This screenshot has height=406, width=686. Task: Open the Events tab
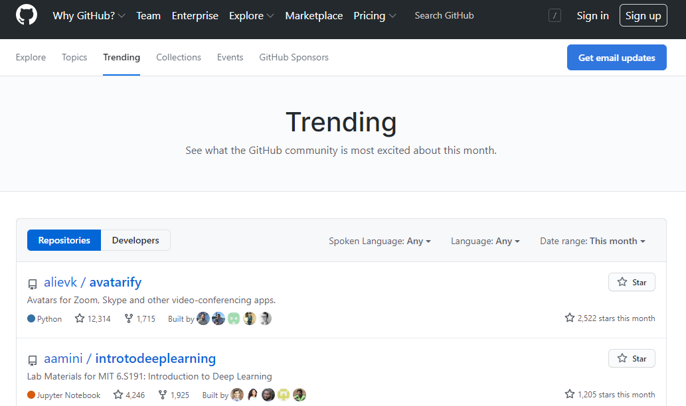[230, 57]
